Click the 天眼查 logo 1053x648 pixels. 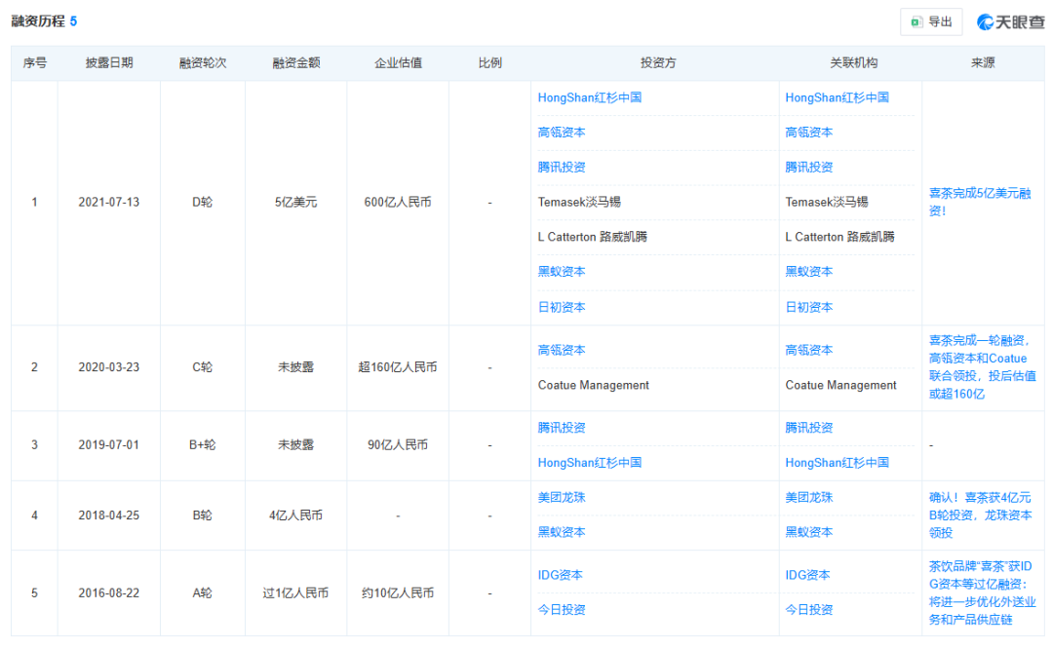(1011, 22)
